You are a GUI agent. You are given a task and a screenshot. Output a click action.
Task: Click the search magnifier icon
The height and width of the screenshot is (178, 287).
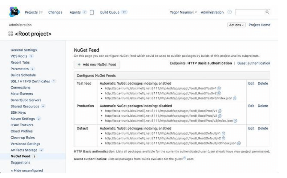(267, 12)
